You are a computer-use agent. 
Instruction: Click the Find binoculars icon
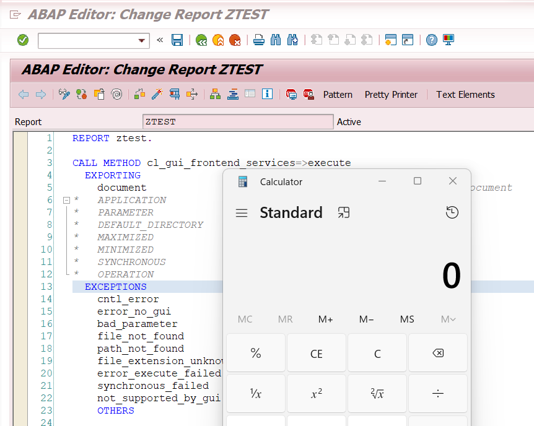point(276,40)
